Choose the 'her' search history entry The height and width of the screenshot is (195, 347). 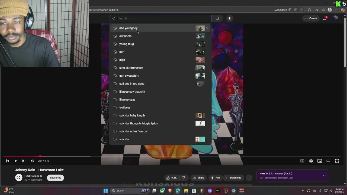pos(160,52)
